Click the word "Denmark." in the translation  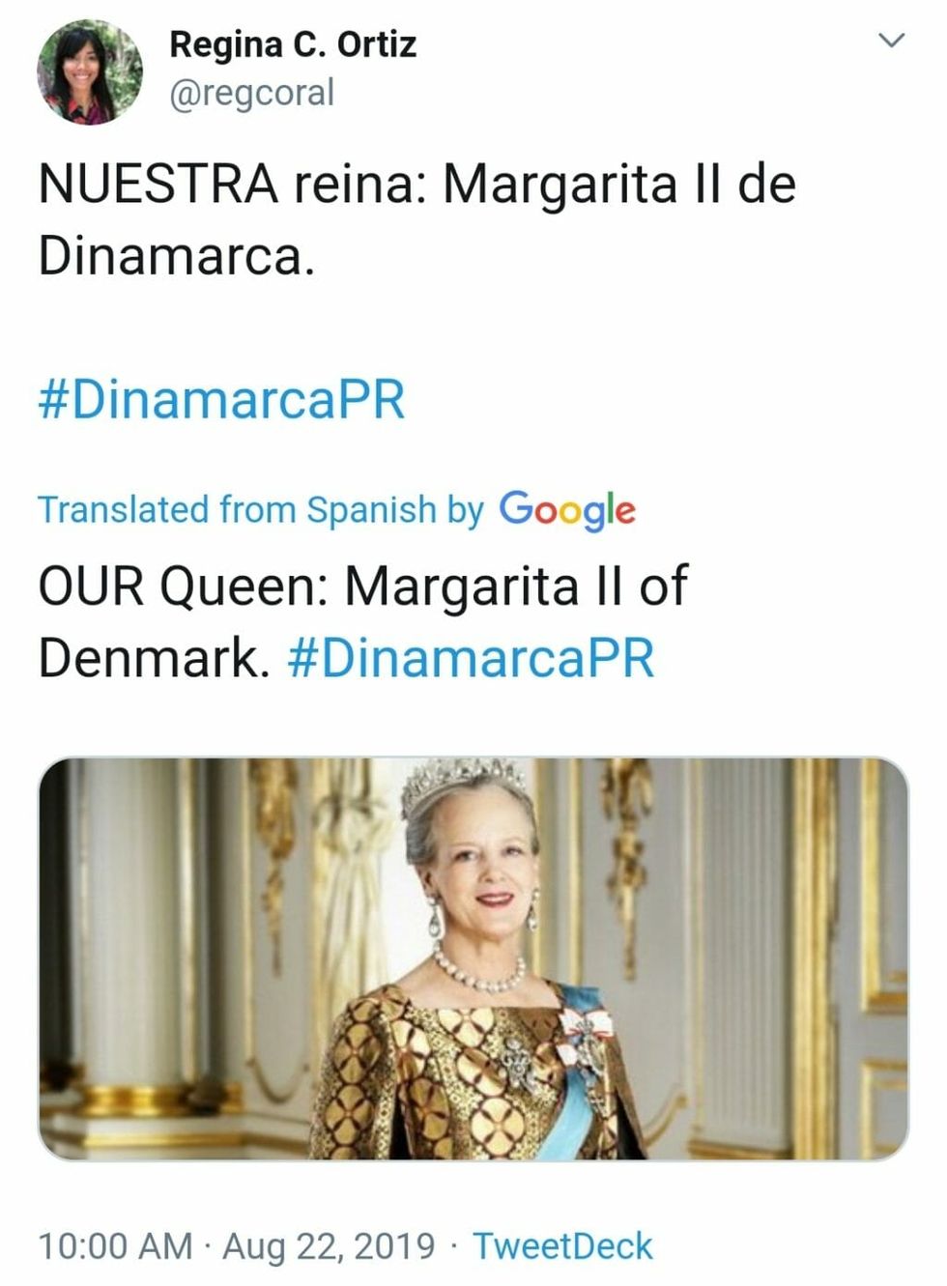(153, 658)
